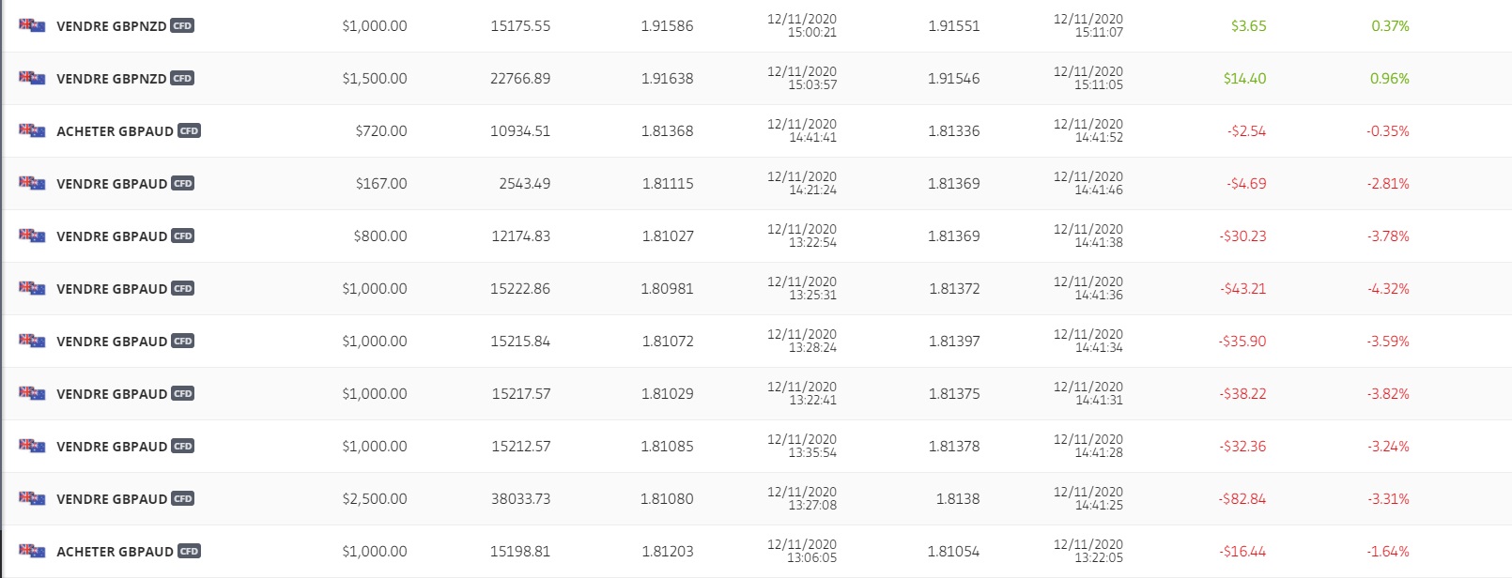The width and height of the screenshot is (1512, 578).
Task: Click the CFD badge on the $3.65 profit trade
Action: click(182, 26)
